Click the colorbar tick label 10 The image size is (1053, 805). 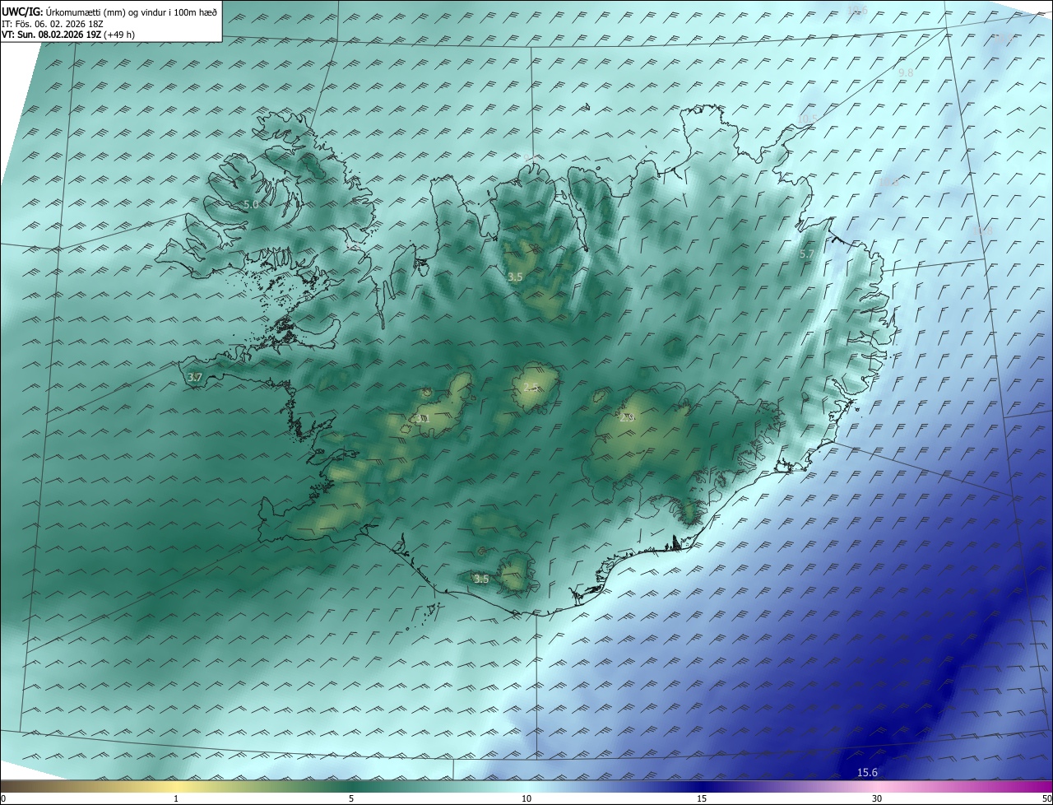coord(526,798)
